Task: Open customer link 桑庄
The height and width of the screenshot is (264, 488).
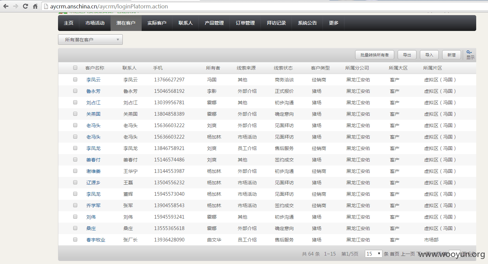Action: (91, 228)
